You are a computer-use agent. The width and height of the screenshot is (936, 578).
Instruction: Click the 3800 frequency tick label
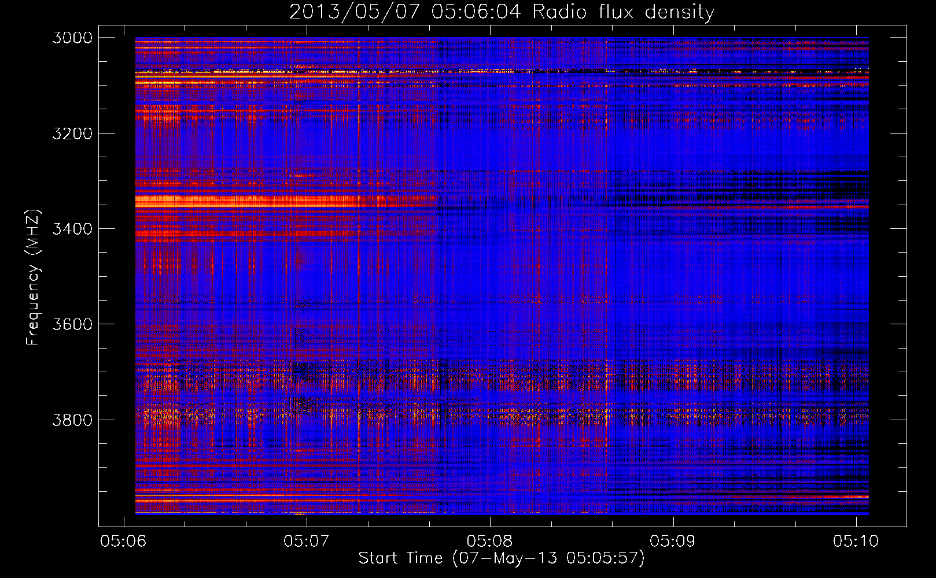72,420
